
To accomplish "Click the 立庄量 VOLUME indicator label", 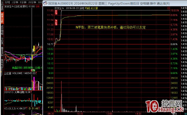I will click(x=13, y=73).
